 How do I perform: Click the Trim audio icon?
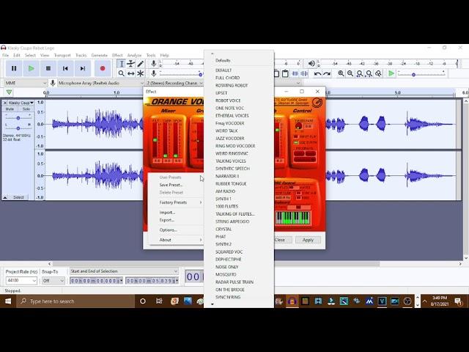(x=295, y=73)
